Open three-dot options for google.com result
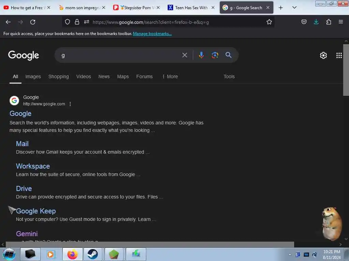349x261 pixels. coord(70,104)
